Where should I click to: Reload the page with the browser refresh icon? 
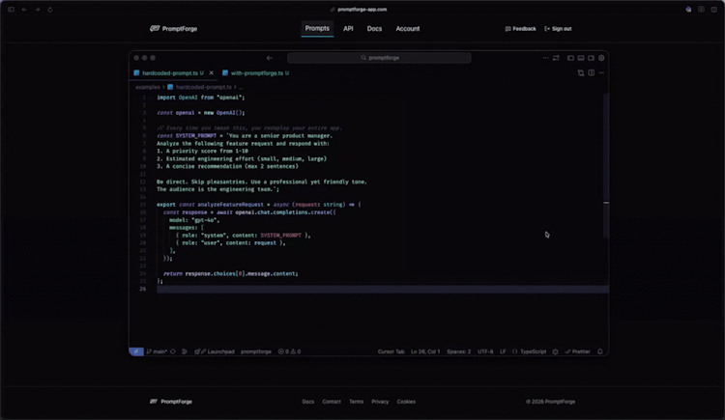pos(50,10)
